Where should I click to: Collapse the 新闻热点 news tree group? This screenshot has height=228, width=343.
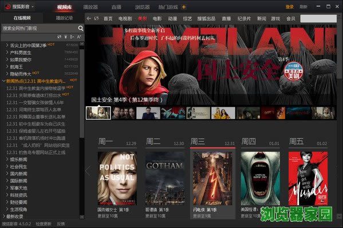point(3,81)
